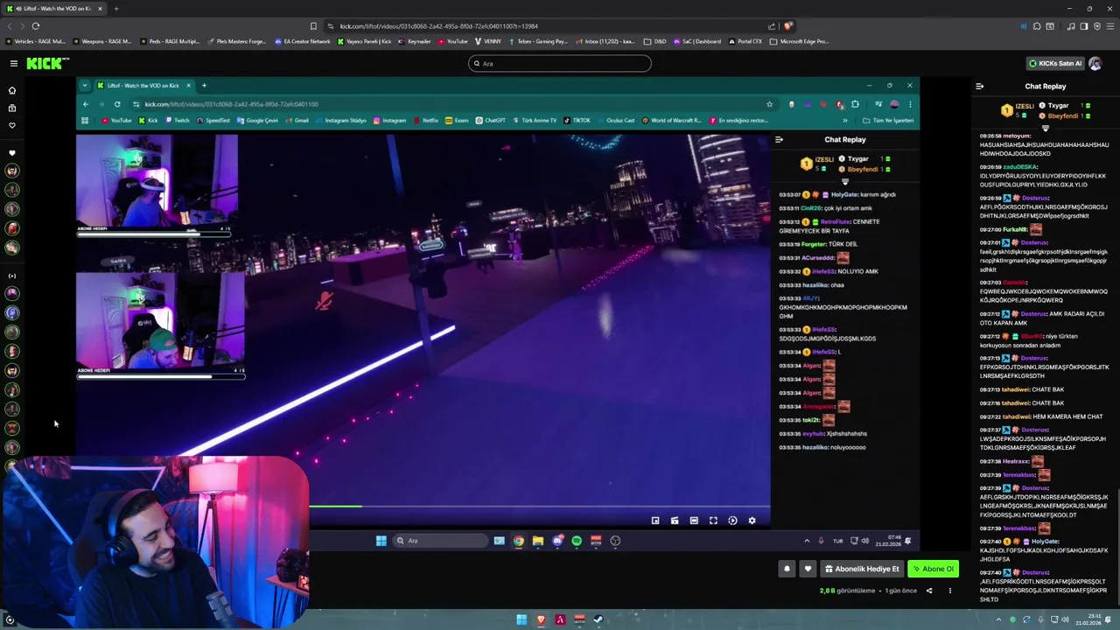The width and height of the screenshot is (1120, 630).
Task: Open the Windows Start button on taskbar
Action: 521,620
